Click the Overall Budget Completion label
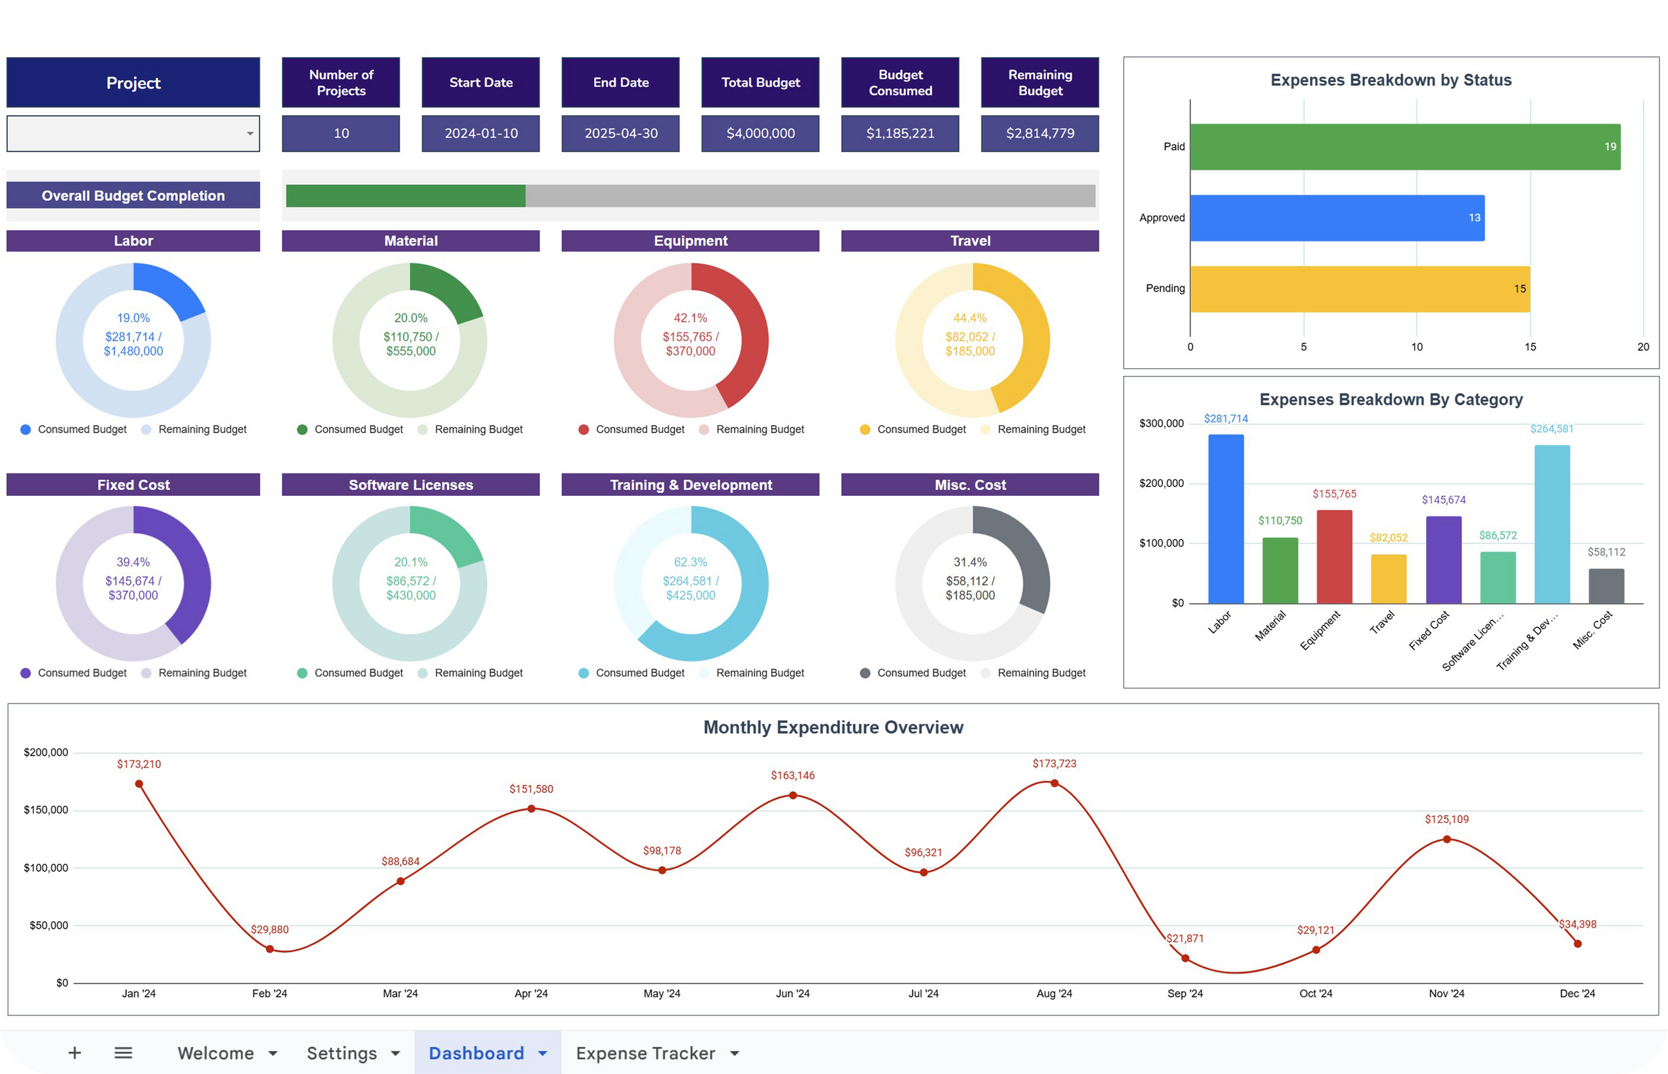The height and width of the screenshot is (1074, 1668). [x=133, y=195]
